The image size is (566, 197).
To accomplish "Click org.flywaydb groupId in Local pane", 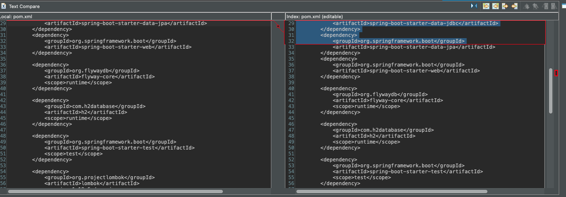I will [x=92, y=71].
